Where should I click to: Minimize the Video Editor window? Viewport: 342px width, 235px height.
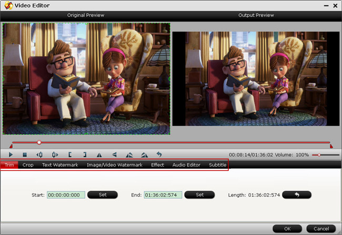pyautogui.click(x=326, y=6)
